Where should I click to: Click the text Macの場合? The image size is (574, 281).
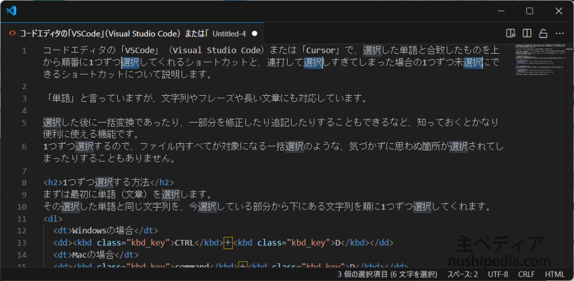(x=94, y=254)
